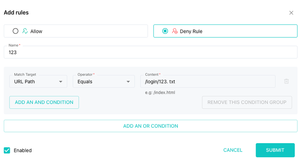The image size is (302, 159).
Task: Submit the new rule
Action: tap(275, 150)
